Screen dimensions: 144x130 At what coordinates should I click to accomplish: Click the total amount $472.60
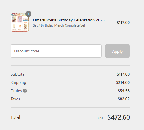(119, 117)
